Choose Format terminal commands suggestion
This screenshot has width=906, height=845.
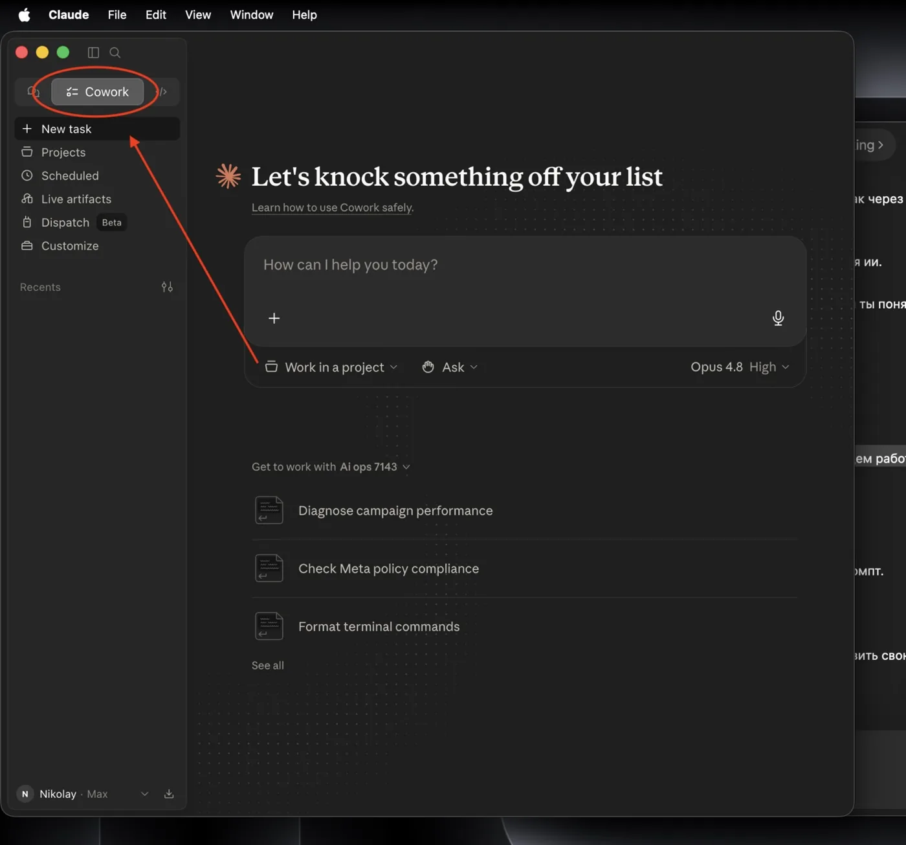coord(525,626)
